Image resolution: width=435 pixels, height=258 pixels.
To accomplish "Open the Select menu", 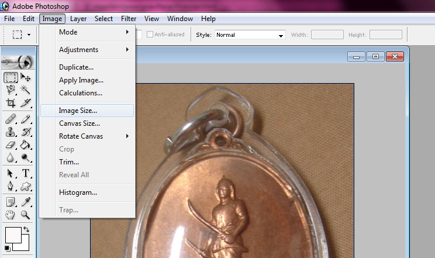I will pos(103,19).
